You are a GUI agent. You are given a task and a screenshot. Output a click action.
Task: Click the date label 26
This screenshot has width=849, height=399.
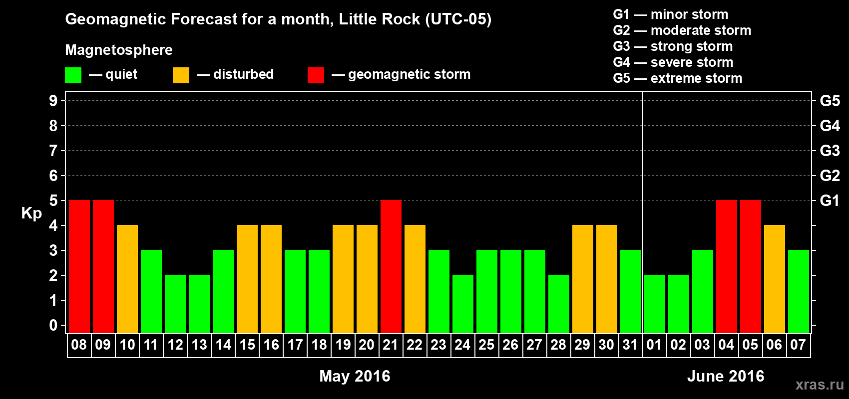point(510,345)
